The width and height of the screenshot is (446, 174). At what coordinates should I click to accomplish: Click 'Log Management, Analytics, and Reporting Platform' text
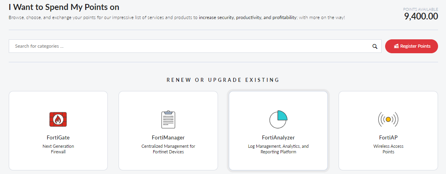point(278,149)
